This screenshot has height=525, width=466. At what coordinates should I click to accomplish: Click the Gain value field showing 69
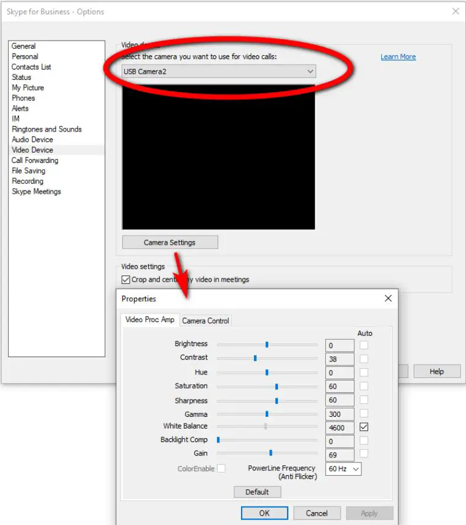click(x=339, y=456)
